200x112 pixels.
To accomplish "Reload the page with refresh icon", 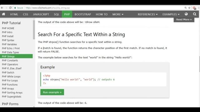I will click(10, 8).
